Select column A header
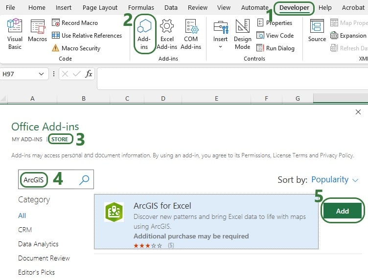This screenshot has height=280, width=368. click(x=32, y=98)
